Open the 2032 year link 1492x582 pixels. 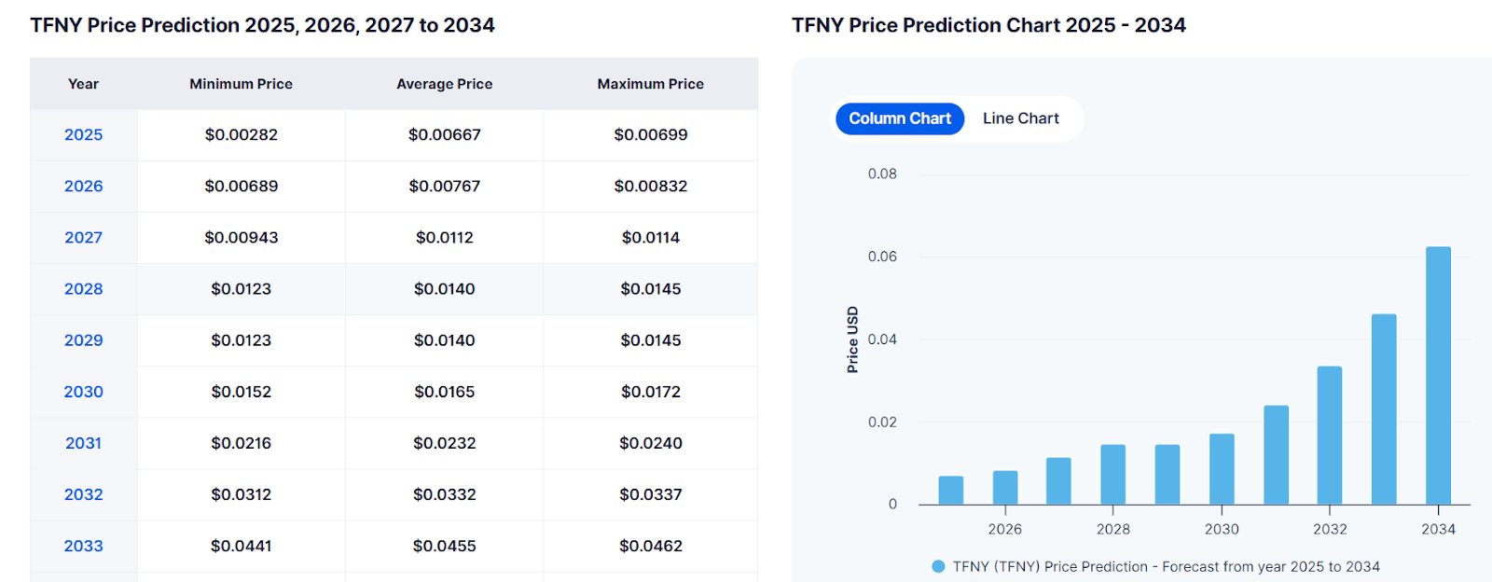(83, 494)
